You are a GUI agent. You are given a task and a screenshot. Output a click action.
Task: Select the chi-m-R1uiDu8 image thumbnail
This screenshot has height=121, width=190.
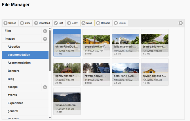coord(67,43)
